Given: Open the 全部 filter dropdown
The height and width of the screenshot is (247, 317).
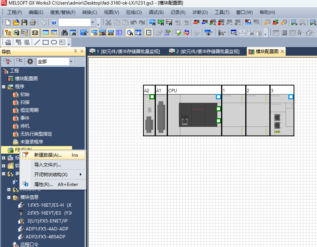Looking at the screenshot, I should point(71,61).
